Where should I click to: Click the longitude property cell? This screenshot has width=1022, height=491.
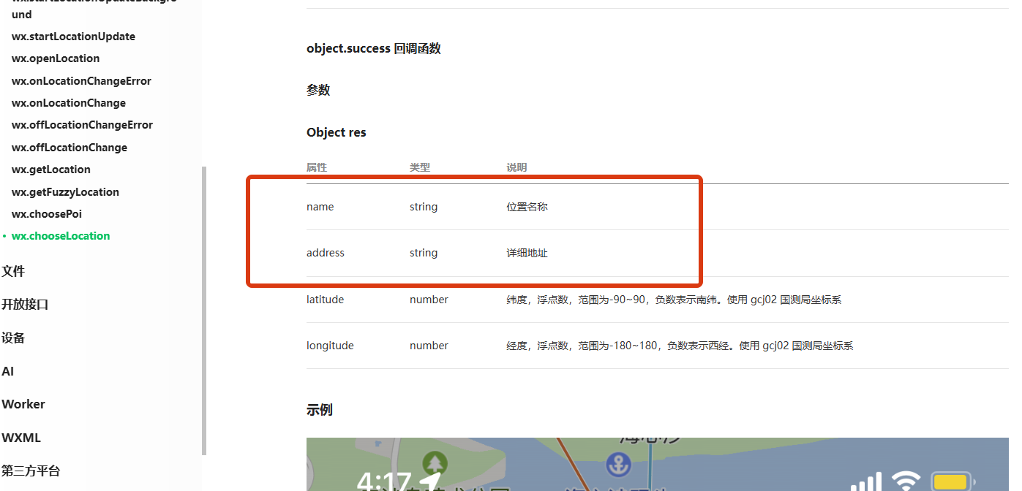click(x=330, y=346)
